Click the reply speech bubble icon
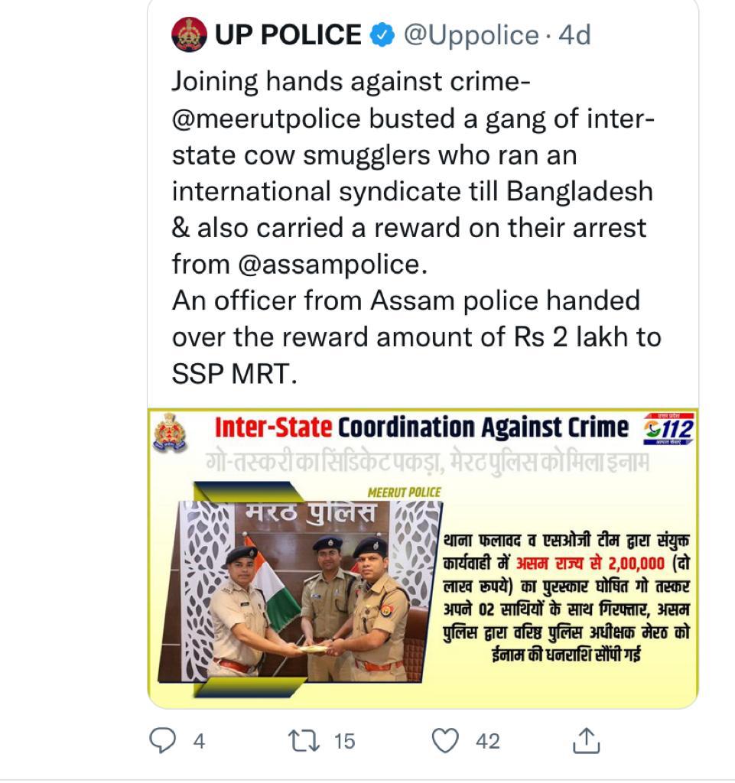Viewport: 735px width, 783px height. coord(162,740)
